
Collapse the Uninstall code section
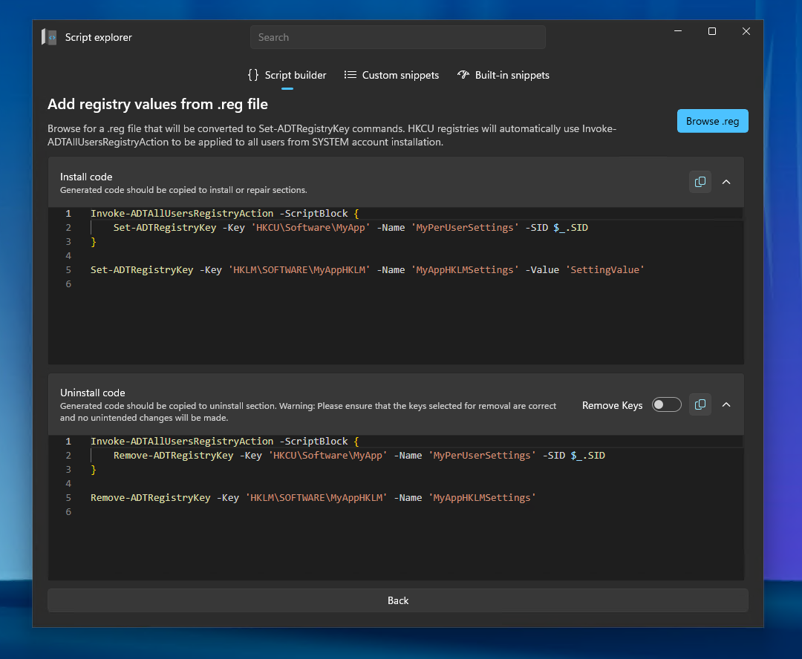click(x=726, y=405)
